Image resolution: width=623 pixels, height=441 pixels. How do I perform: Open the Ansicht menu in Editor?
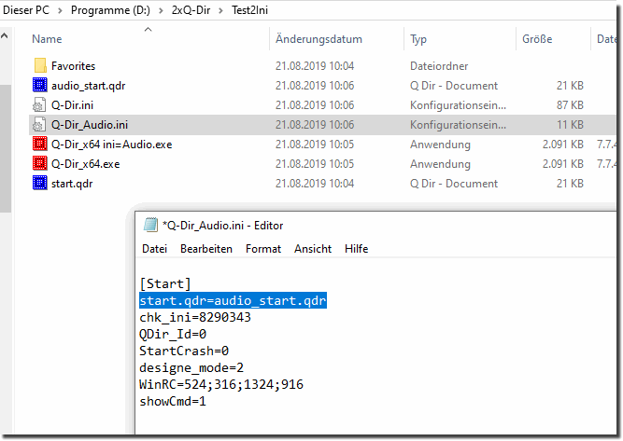pyautogui.click(x=313, y=249)
